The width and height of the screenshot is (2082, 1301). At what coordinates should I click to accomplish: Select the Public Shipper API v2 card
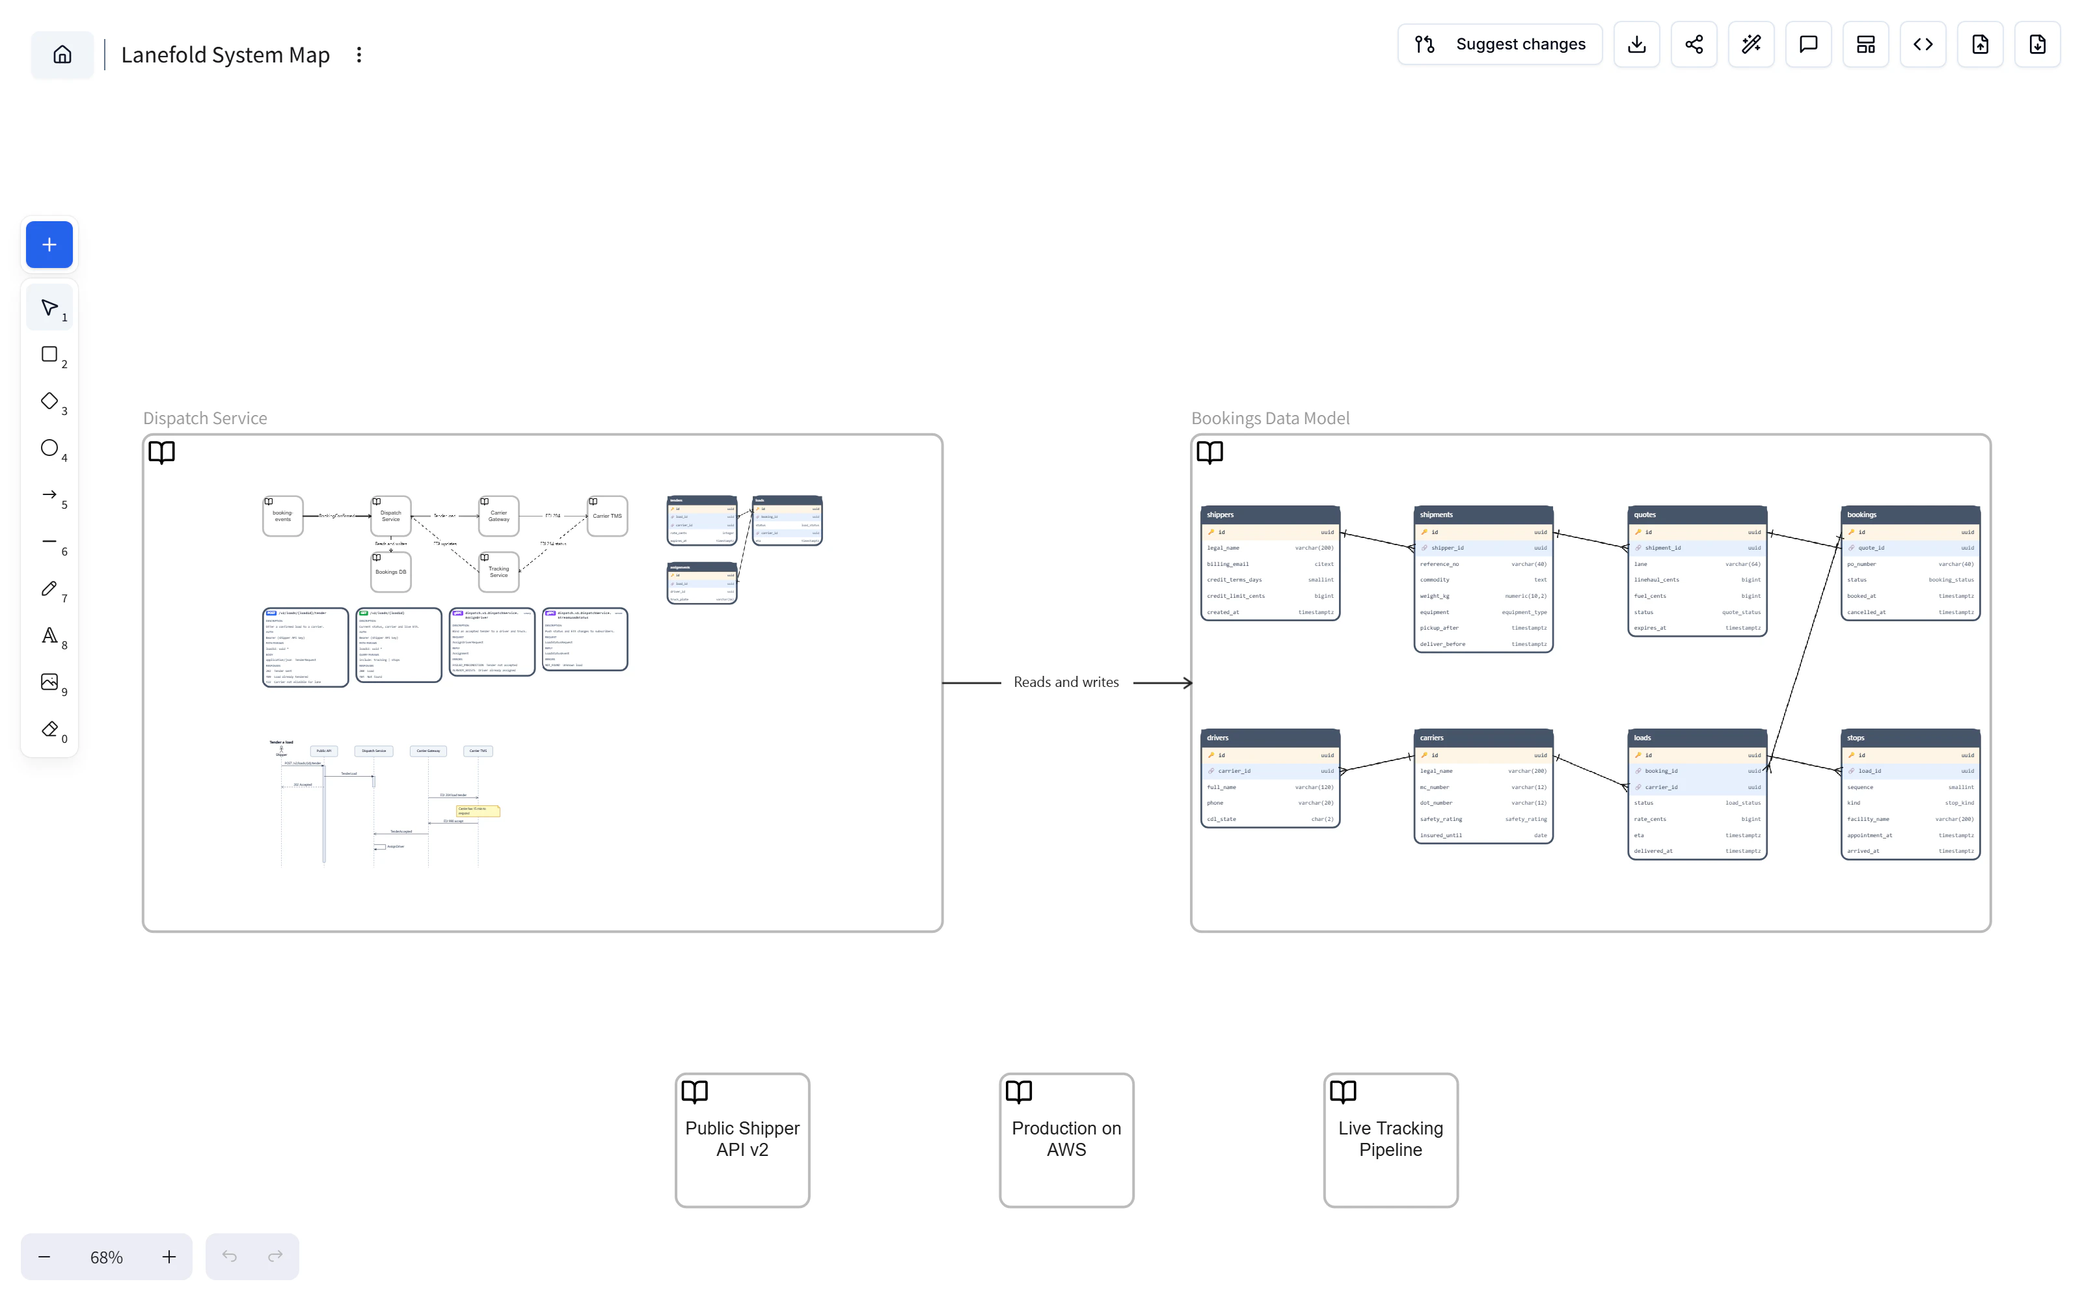742,1140
